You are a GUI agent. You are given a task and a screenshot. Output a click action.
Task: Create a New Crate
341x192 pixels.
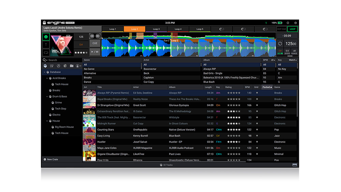point(52,159)
